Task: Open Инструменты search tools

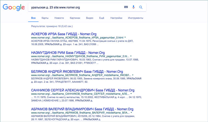Action: pyautogui.click(x=135, y=18)
